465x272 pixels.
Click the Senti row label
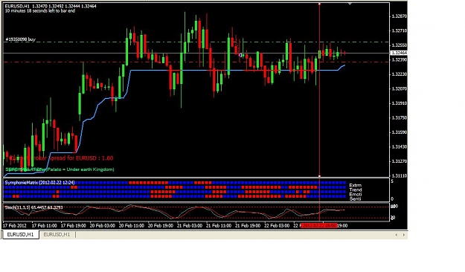(x=356, y=199)
